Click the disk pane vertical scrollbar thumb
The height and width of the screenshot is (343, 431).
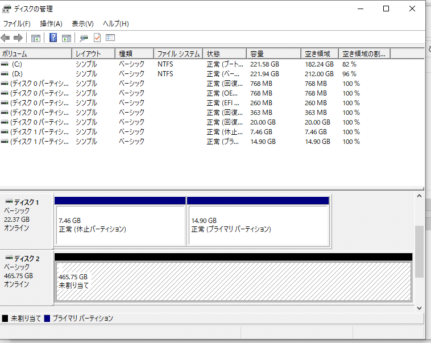click(x=419, y=251)
